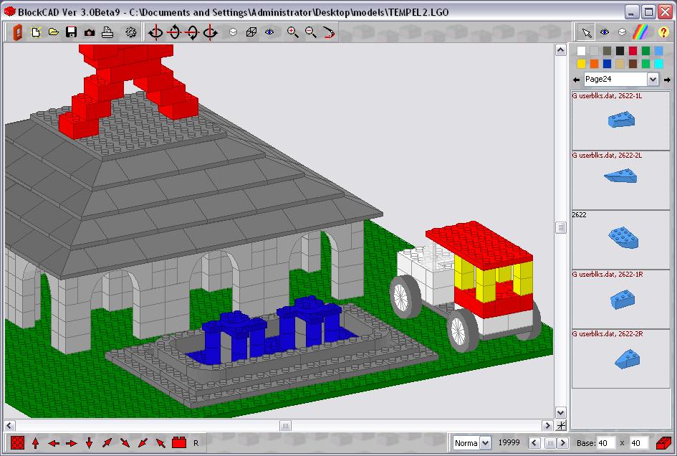The width and height of the screenshot is (677, 456).
Task: Click the second rotate view icon
Action: click(x=174, y=32)
